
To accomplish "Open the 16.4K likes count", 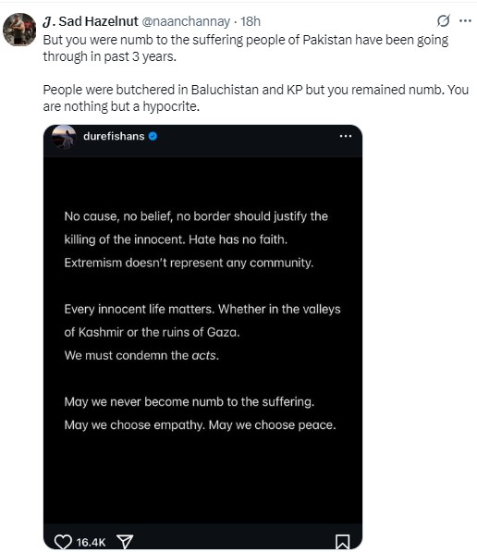I will (91, 542).
